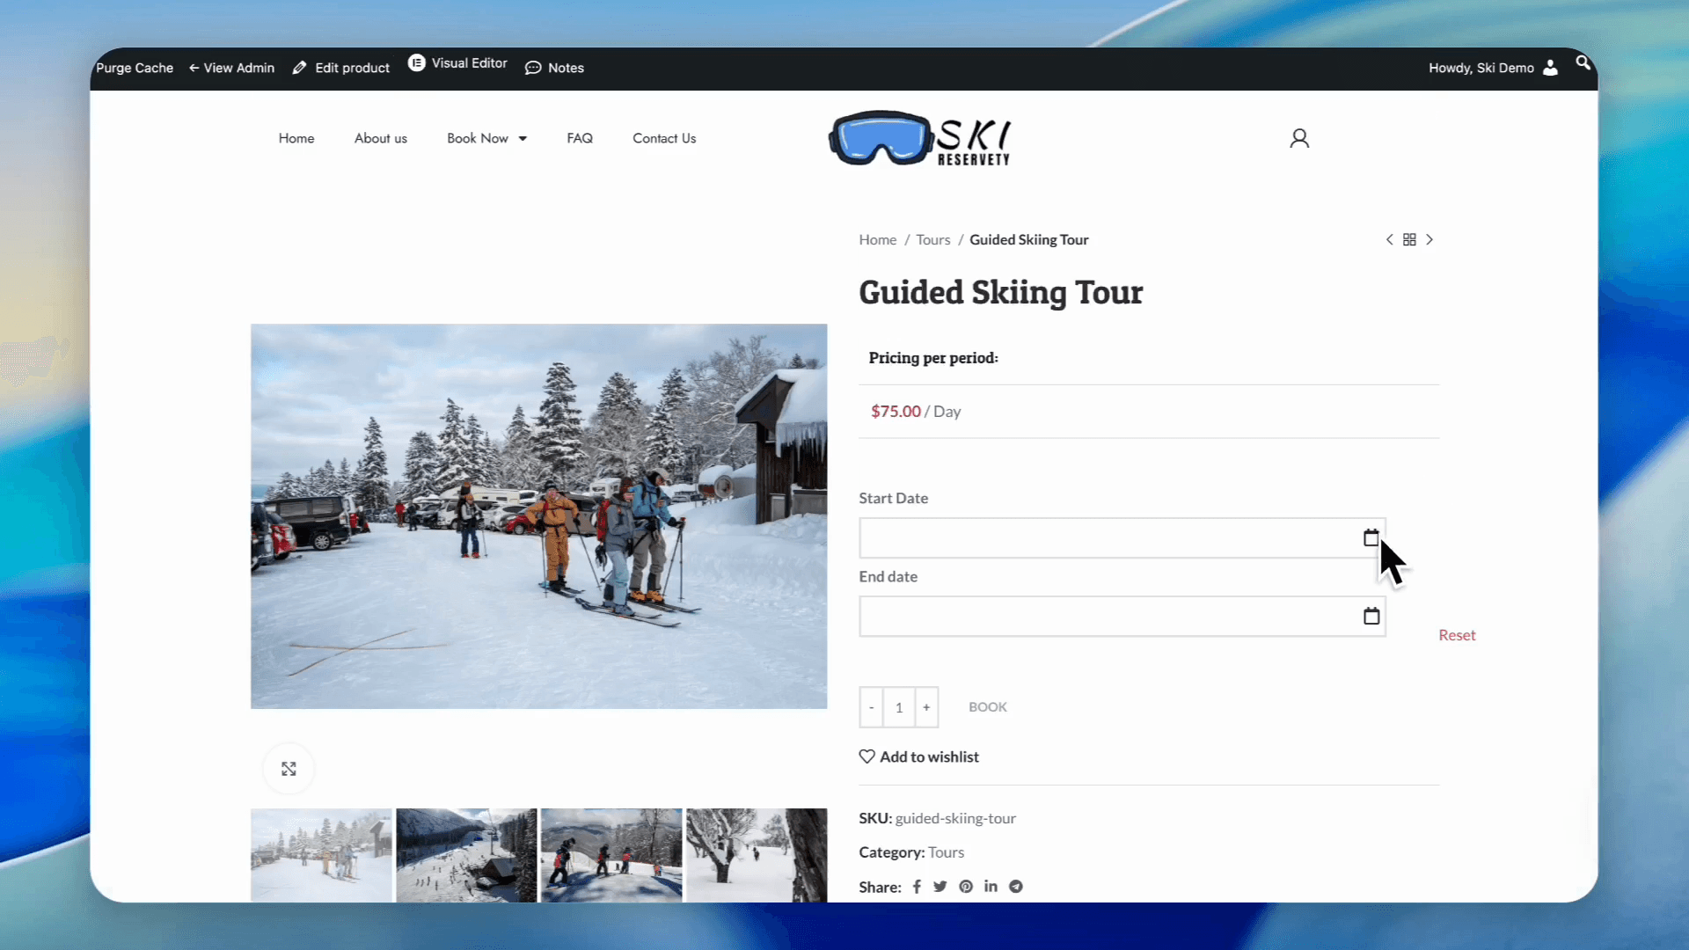Screen dimensions: 1689x950
Task: Share on Pinterest icon
Action: click(x=966, y=887)
